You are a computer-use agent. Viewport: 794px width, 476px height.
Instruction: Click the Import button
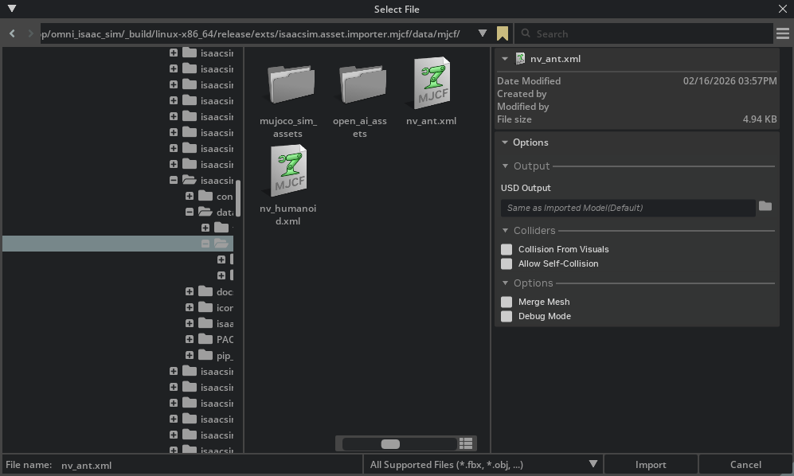click(651, 464)
